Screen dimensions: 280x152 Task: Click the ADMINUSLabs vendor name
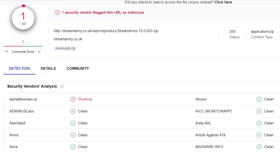tap(21, 111)
